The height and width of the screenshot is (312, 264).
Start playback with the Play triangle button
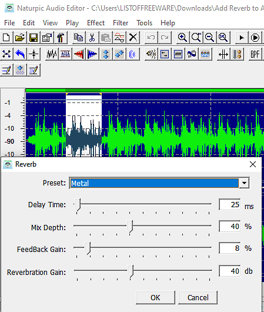pyautogui.click(x=242, y=38)
